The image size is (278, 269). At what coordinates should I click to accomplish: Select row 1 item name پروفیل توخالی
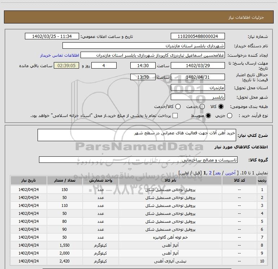click(x=170, y=190)
